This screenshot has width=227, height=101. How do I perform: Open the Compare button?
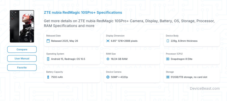22,49
